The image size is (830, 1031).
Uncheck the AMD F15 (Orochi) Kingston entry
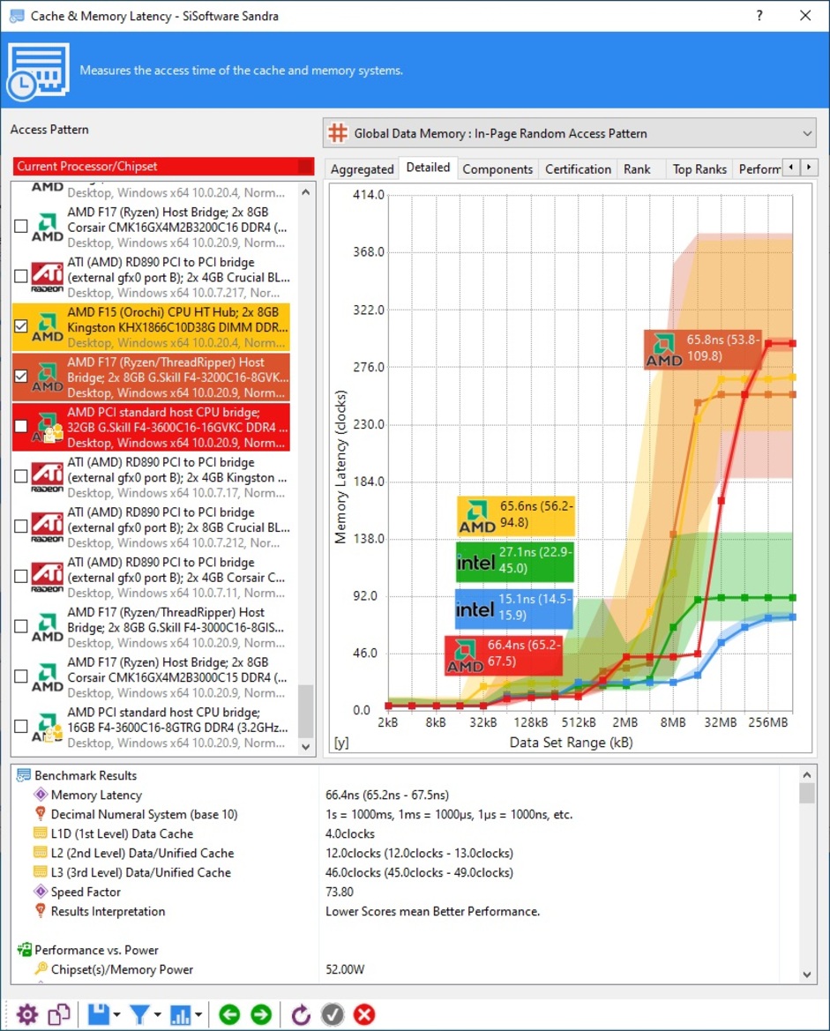click(21, 326)
